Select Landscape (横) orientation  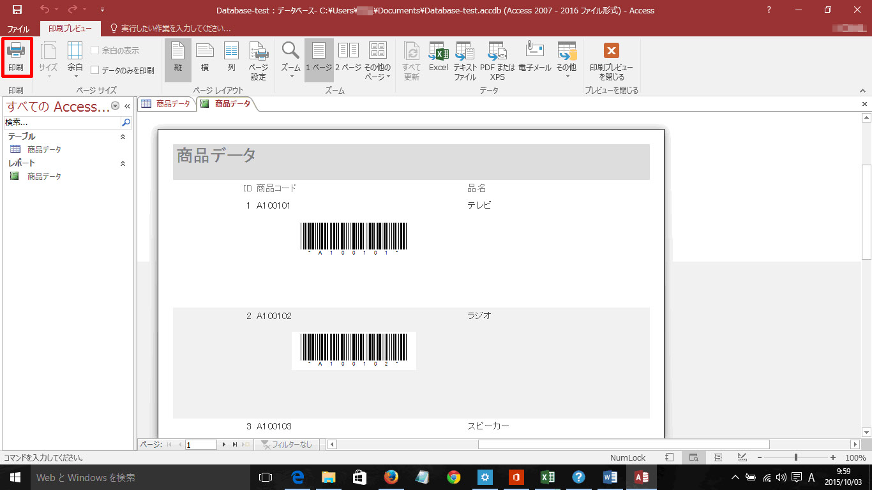204,57
